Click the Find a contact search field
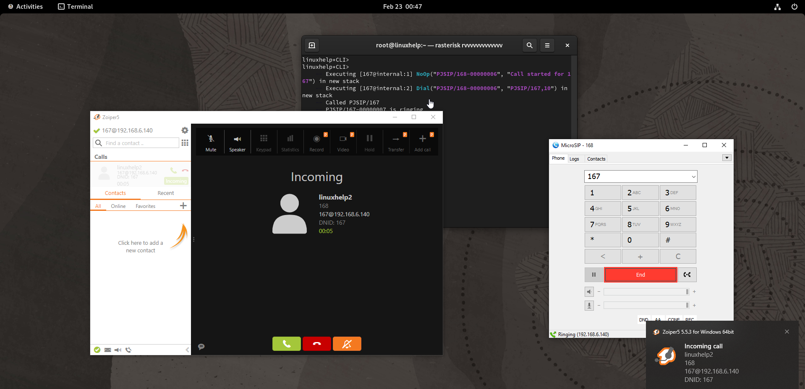Screen dimensions: 805x389 click(136, 143)
